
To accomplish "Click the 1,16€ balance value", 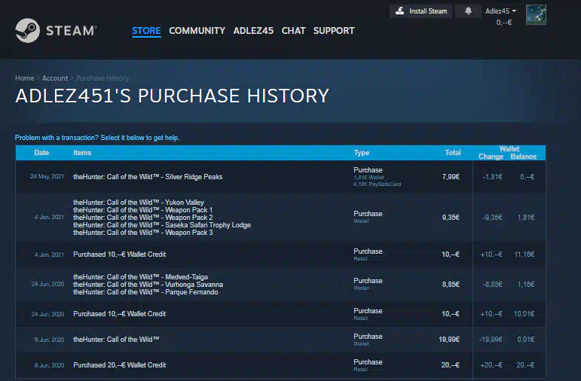I will (526, 285).
